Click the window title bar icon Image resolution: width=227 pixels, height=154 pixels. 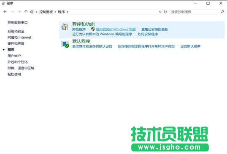(3, 3)
